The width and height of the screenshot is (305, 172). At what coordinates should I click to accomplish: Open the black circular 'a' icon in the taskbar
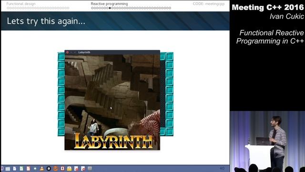click(x=49, y=169)
